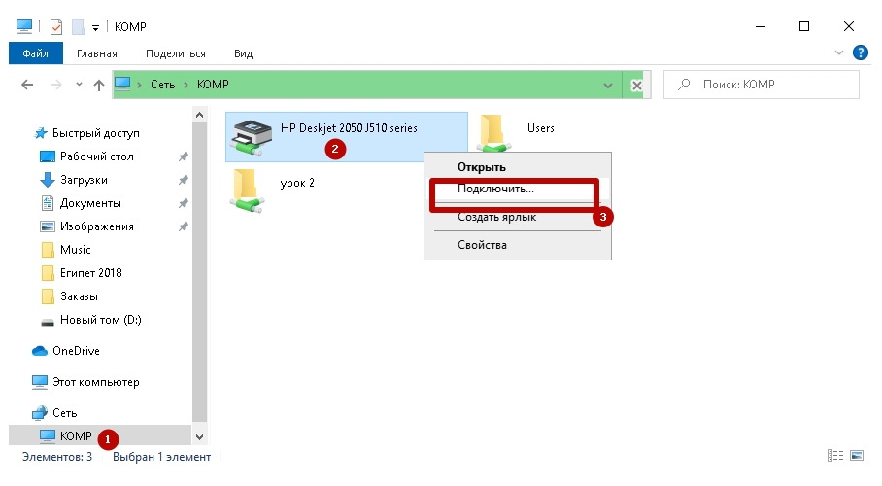Open the Вид ribbon tab
This screenshot has height=486, width=882.
[243, 53]
